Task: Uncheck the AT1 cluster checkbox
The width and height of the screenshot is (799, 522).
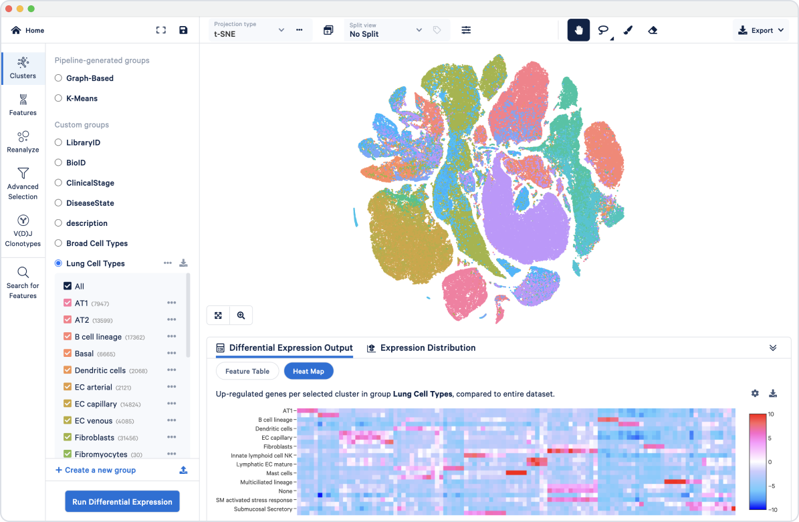Action: point(68,303)
